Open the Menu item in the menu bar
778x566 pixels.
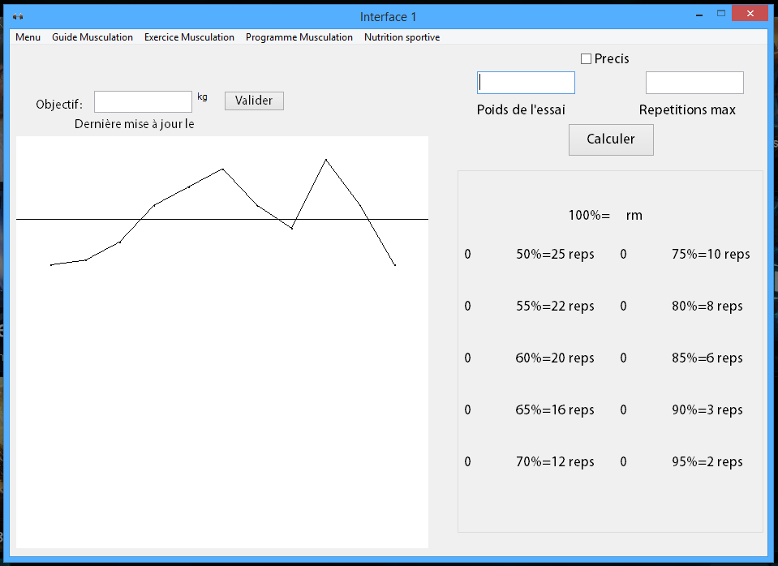[28, 37]
